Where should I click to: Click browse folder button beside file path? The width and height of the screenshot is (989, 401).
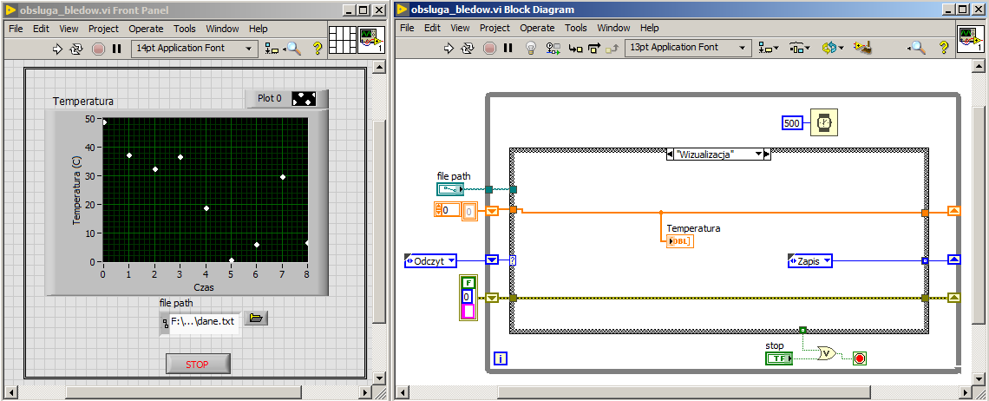pyautogui.click(x=255, y=319)
